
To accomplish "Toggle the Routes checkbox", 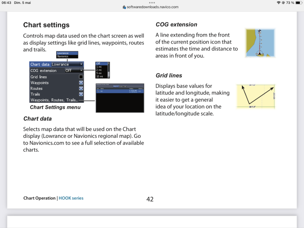I will 81,88.
